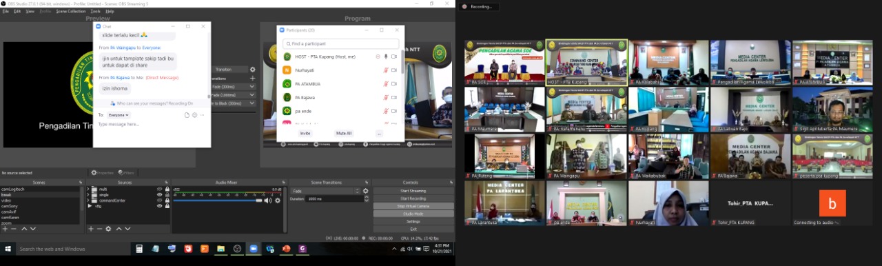Expand the Fade scene transition dropdown

pos(325,191)
